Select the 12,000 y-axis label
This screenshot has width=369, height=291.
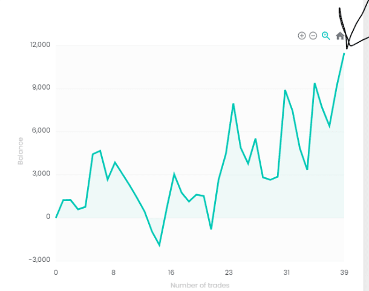tap(41, 45)
